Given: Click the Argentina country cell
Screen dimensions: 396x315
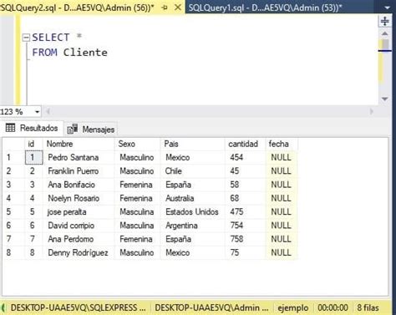Looking at the screenshot, I should tap(193, 226).
